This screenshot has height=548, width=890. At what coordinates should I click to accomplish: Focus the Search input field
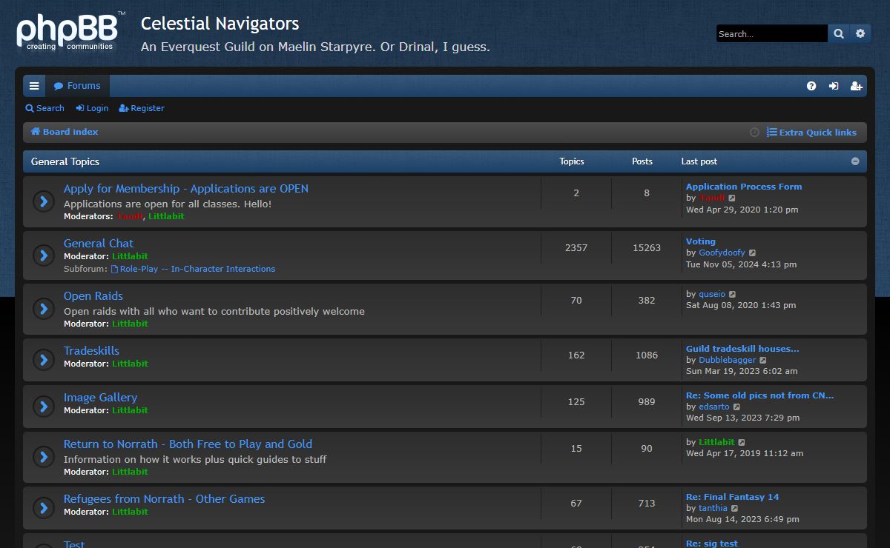pos(771,33)
